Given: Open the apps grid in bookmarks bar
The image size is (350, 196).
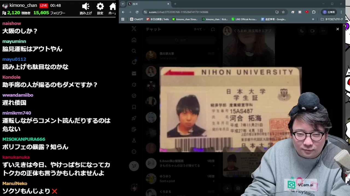Looking at the screenshot, I should (123, 19).
